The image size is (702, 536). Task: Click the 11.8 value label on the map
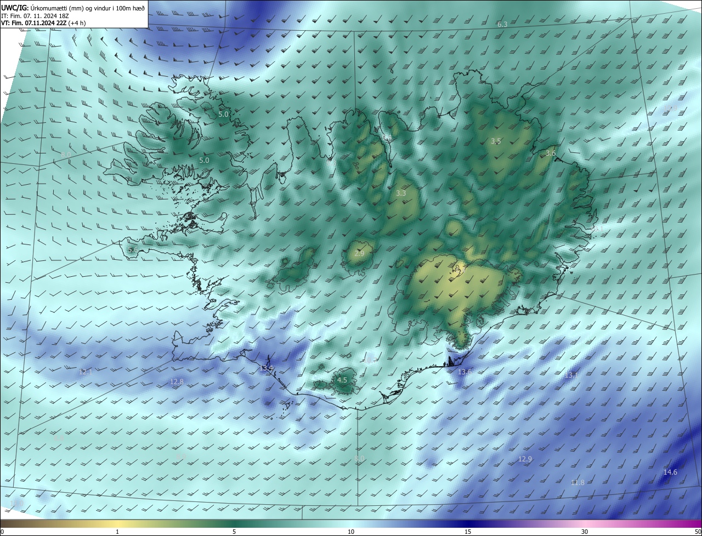pyautogui.click(x=578, y=482)
